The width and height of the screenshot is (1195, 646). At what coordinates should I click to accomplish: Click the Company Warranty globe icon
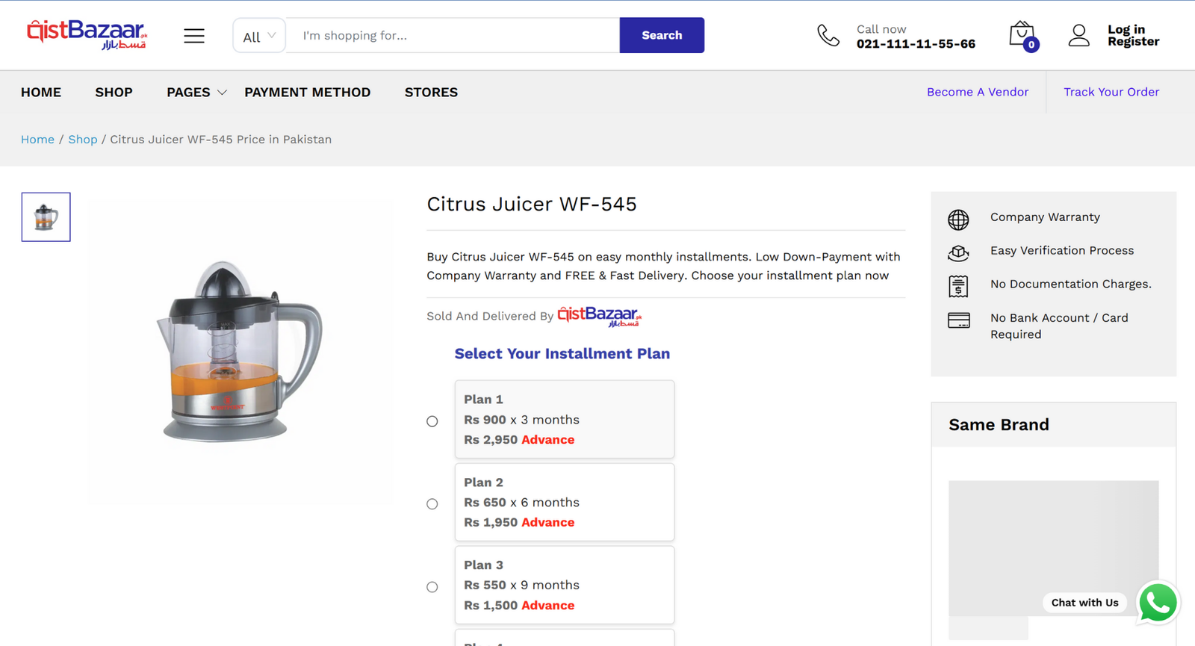pos(958,220)
